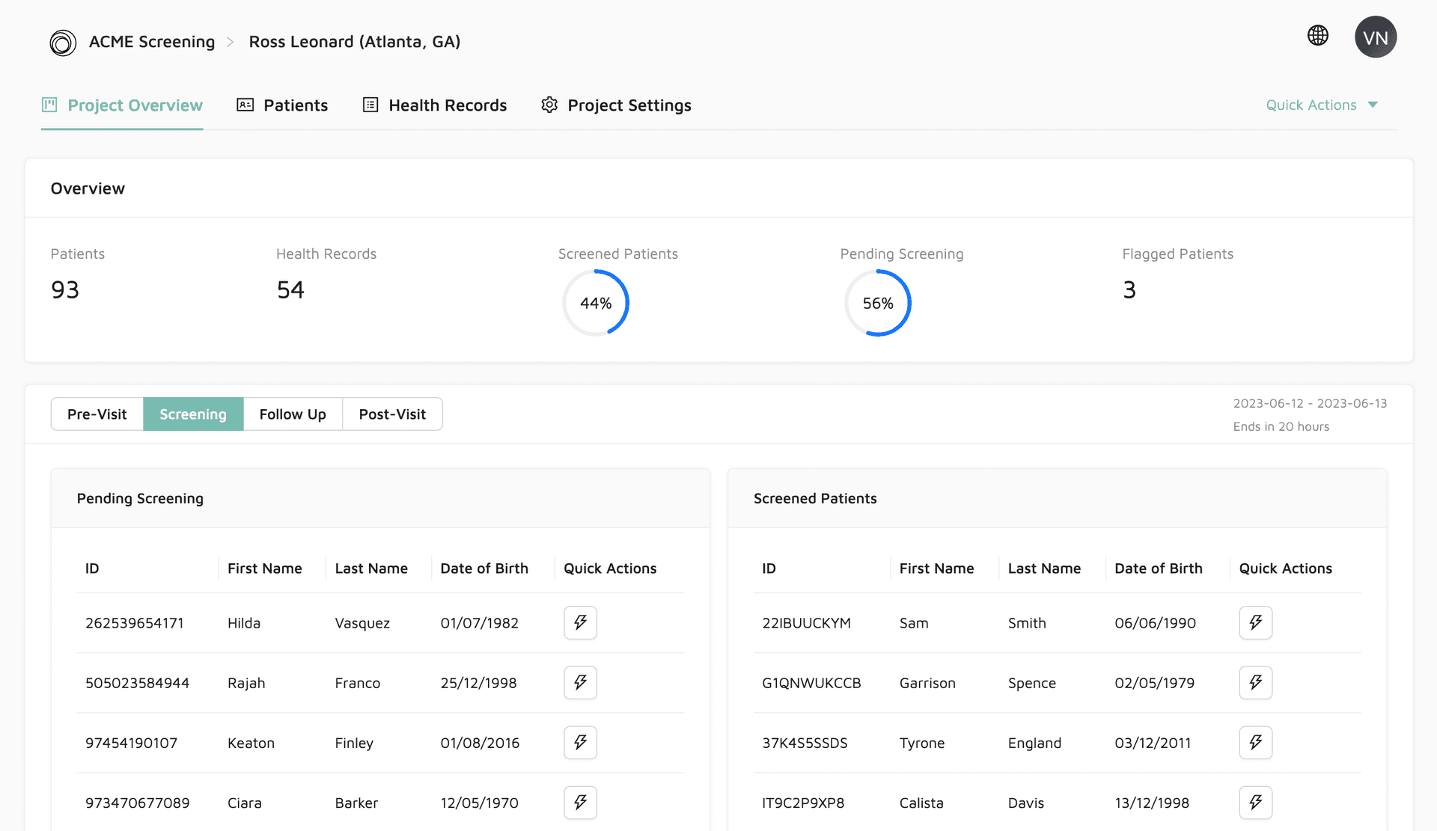1437x831 pixels.
Task: Click patient ID 262539654171
Action: click(x=135, y=623)
